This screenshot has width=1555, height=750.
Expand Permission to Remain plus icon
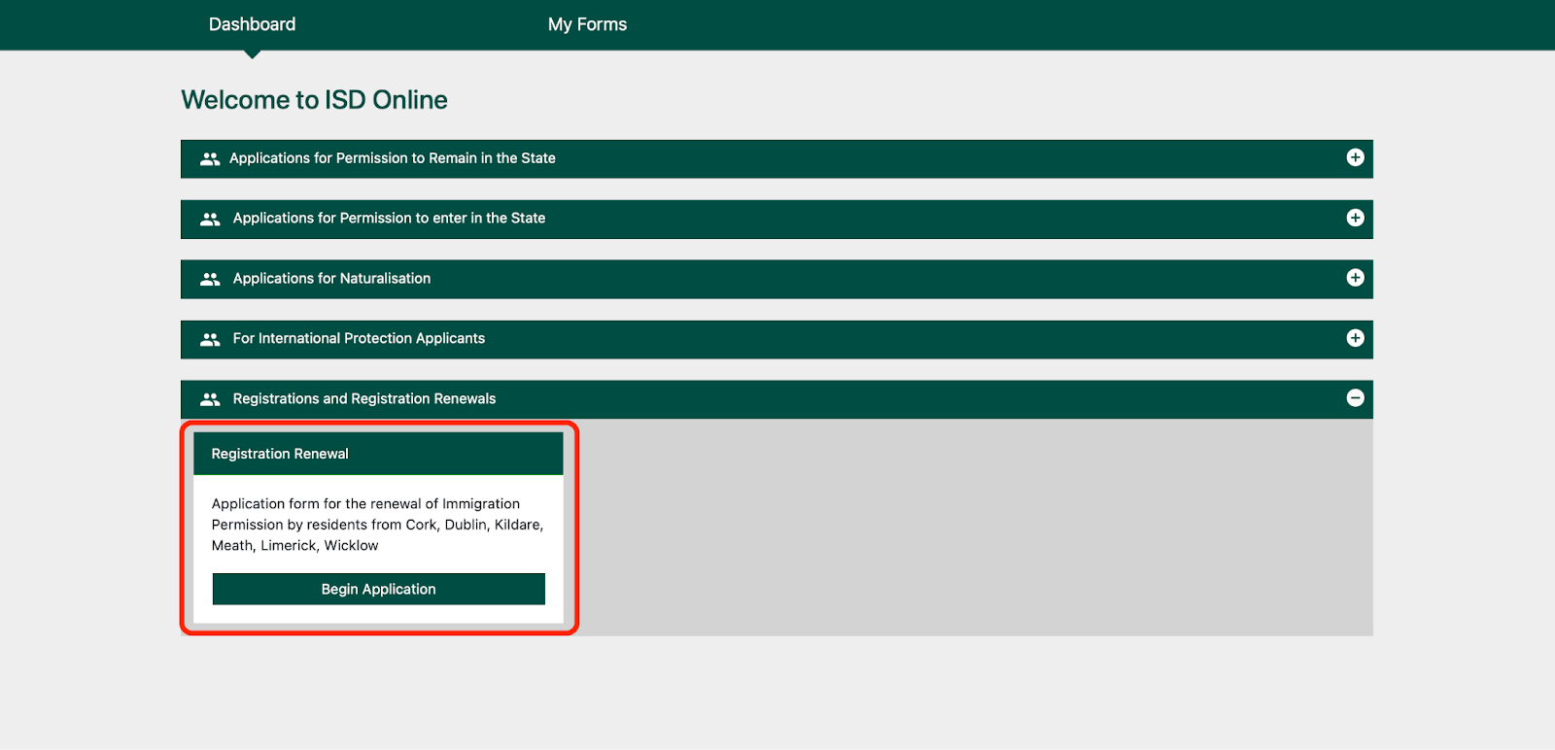(1355, 157)
